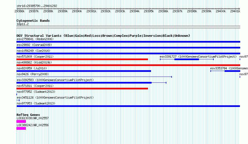Click the RefSeq Genes track title
This screenshot has width=248, height=144.
pos(28,115)
